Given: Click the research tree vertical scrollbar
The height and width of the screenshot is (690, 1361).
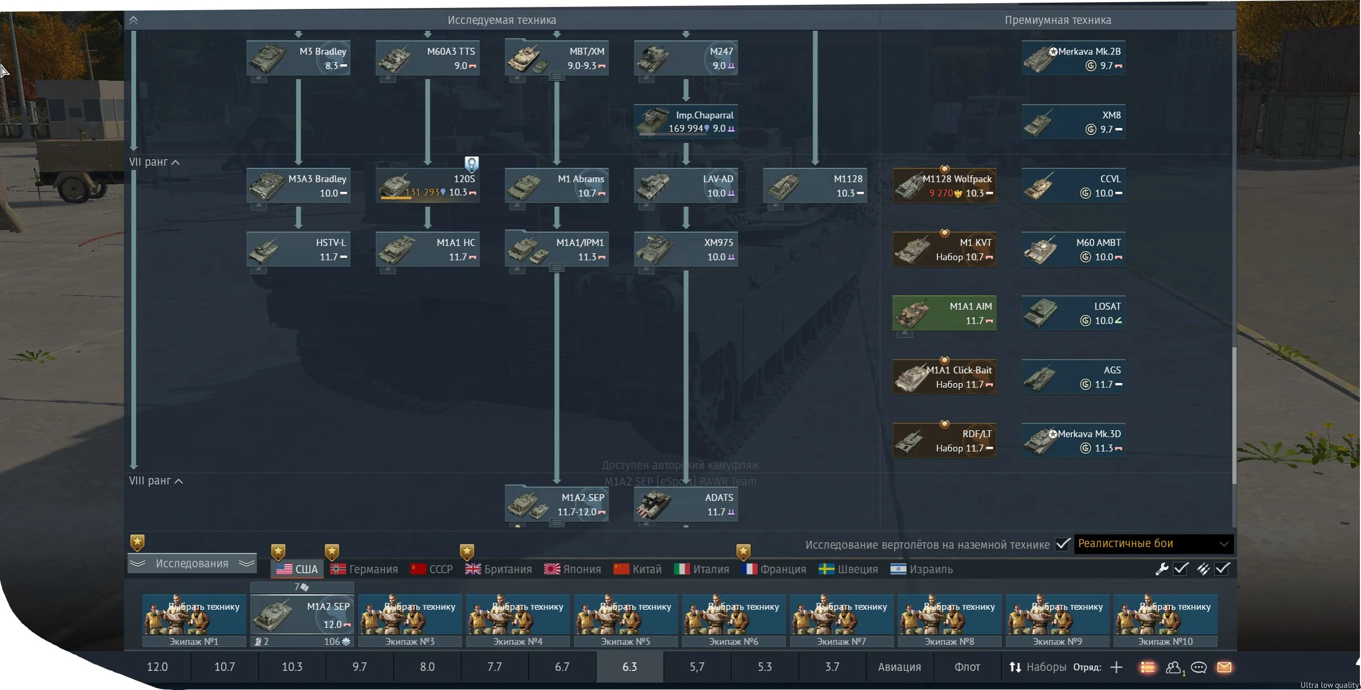Looking at the screenshot, I should point(1233,414).
